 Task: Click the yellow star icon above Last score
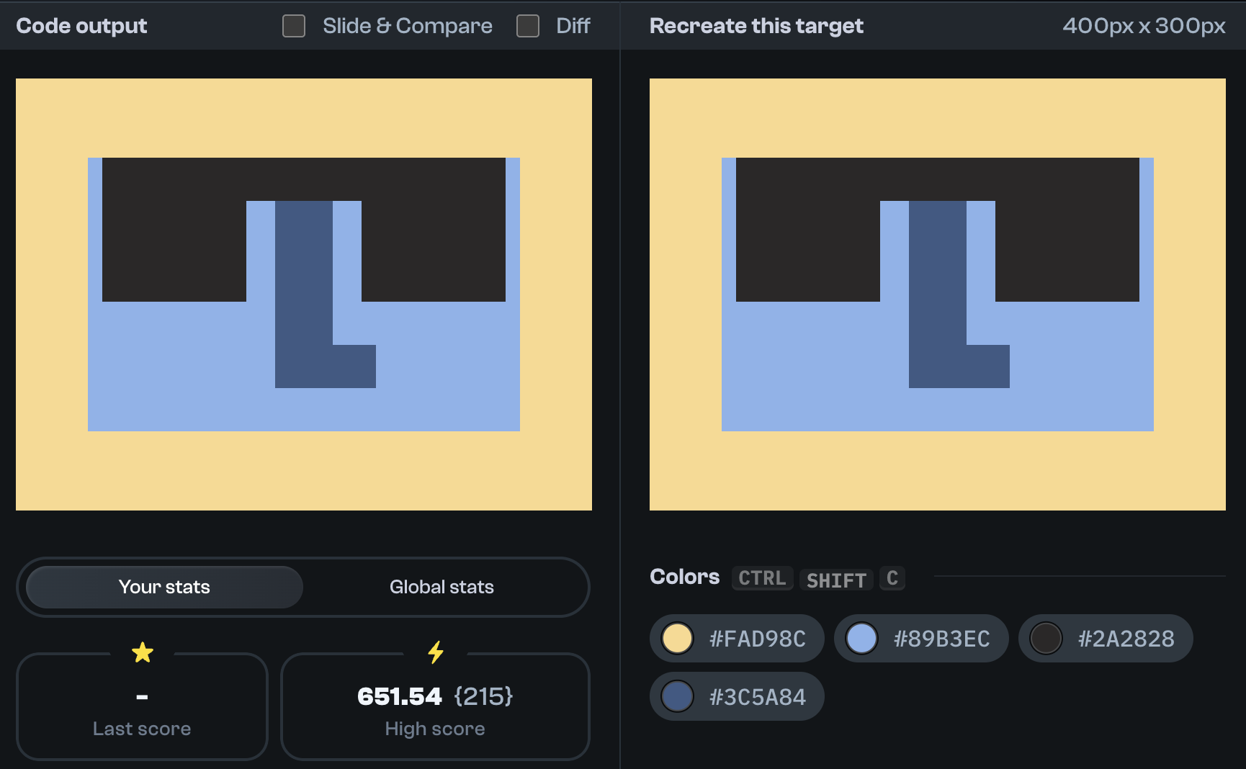tap(142, 652)
